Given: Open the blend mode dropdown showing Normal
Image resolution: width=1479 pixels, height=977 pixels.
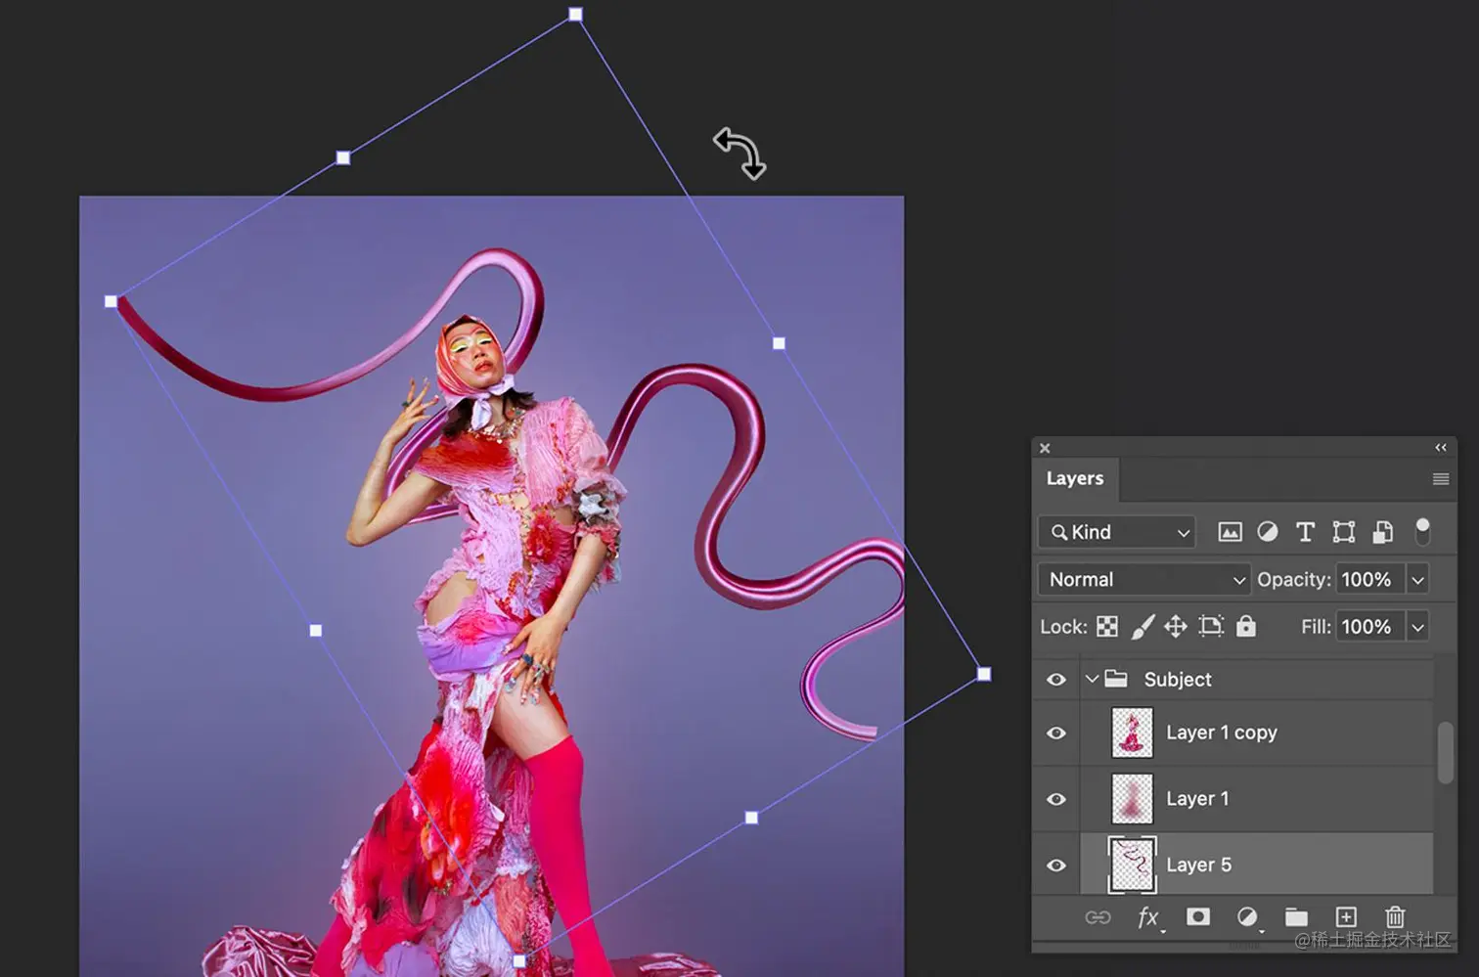Looking at the screenshot, I should [1143, 579].
